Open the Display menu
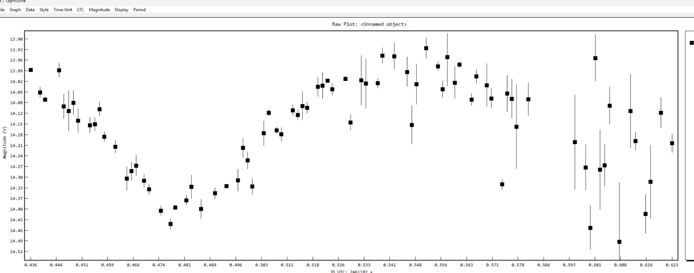This screenshot has width=694, height=273. 121,10
